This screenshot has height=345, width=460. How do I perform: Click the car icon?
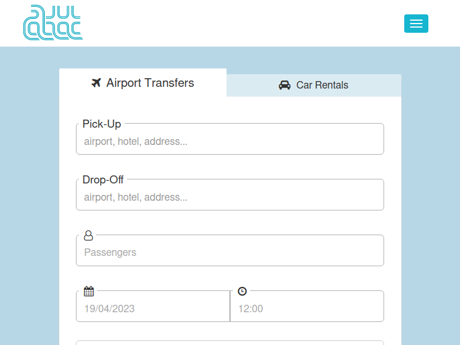coord(285,85)
